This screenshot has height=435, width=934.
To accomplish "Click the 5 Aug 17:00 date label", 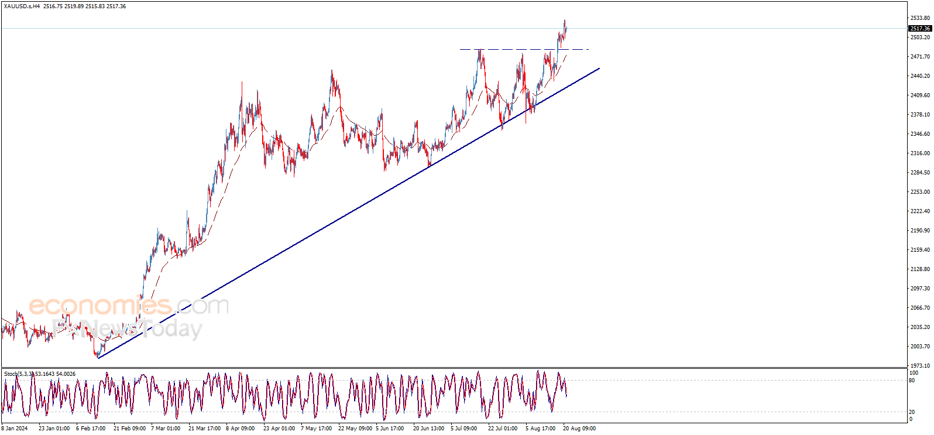I will pyautogui.click(x=540, y=429).
